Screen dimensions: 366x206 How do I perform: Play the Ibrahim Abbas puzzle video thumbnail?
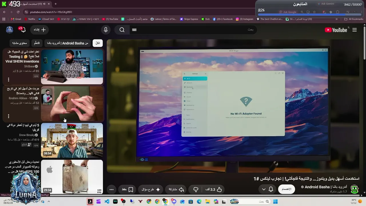point(72,104)
